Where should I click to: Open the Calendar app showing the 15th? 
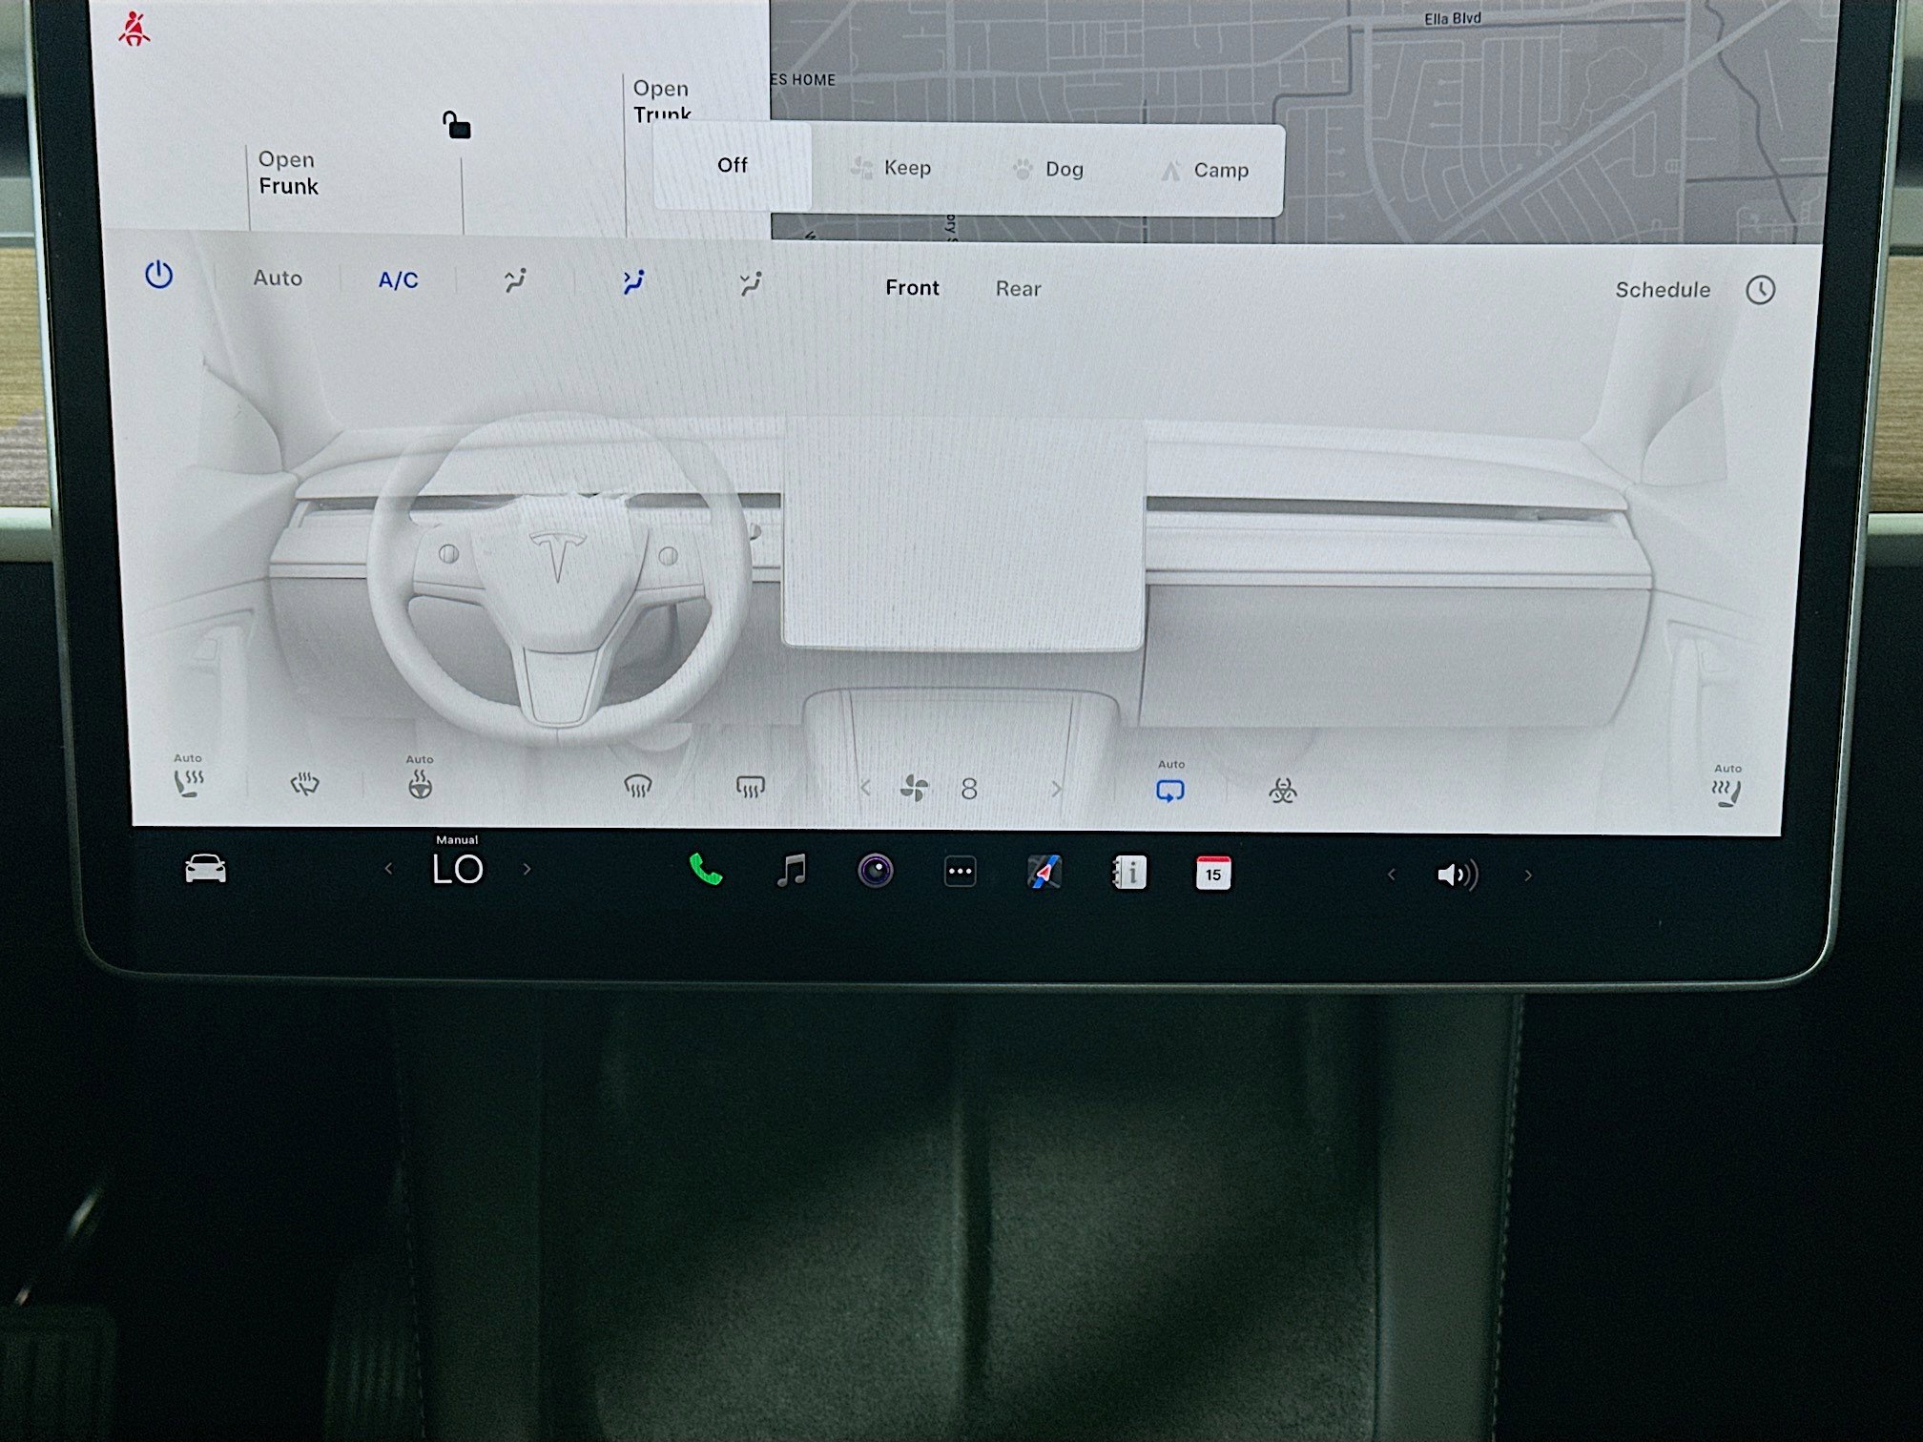1212,871
